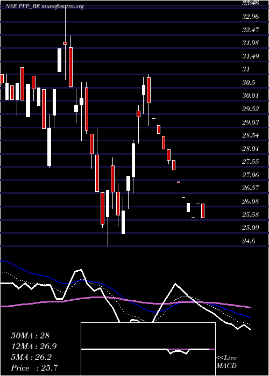Select the 26.57 price axis label
Screen dimensions: 269x376
click(250, 188)
